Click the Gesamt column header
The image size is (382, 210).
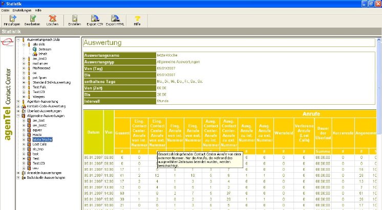(x=122, y=133)
